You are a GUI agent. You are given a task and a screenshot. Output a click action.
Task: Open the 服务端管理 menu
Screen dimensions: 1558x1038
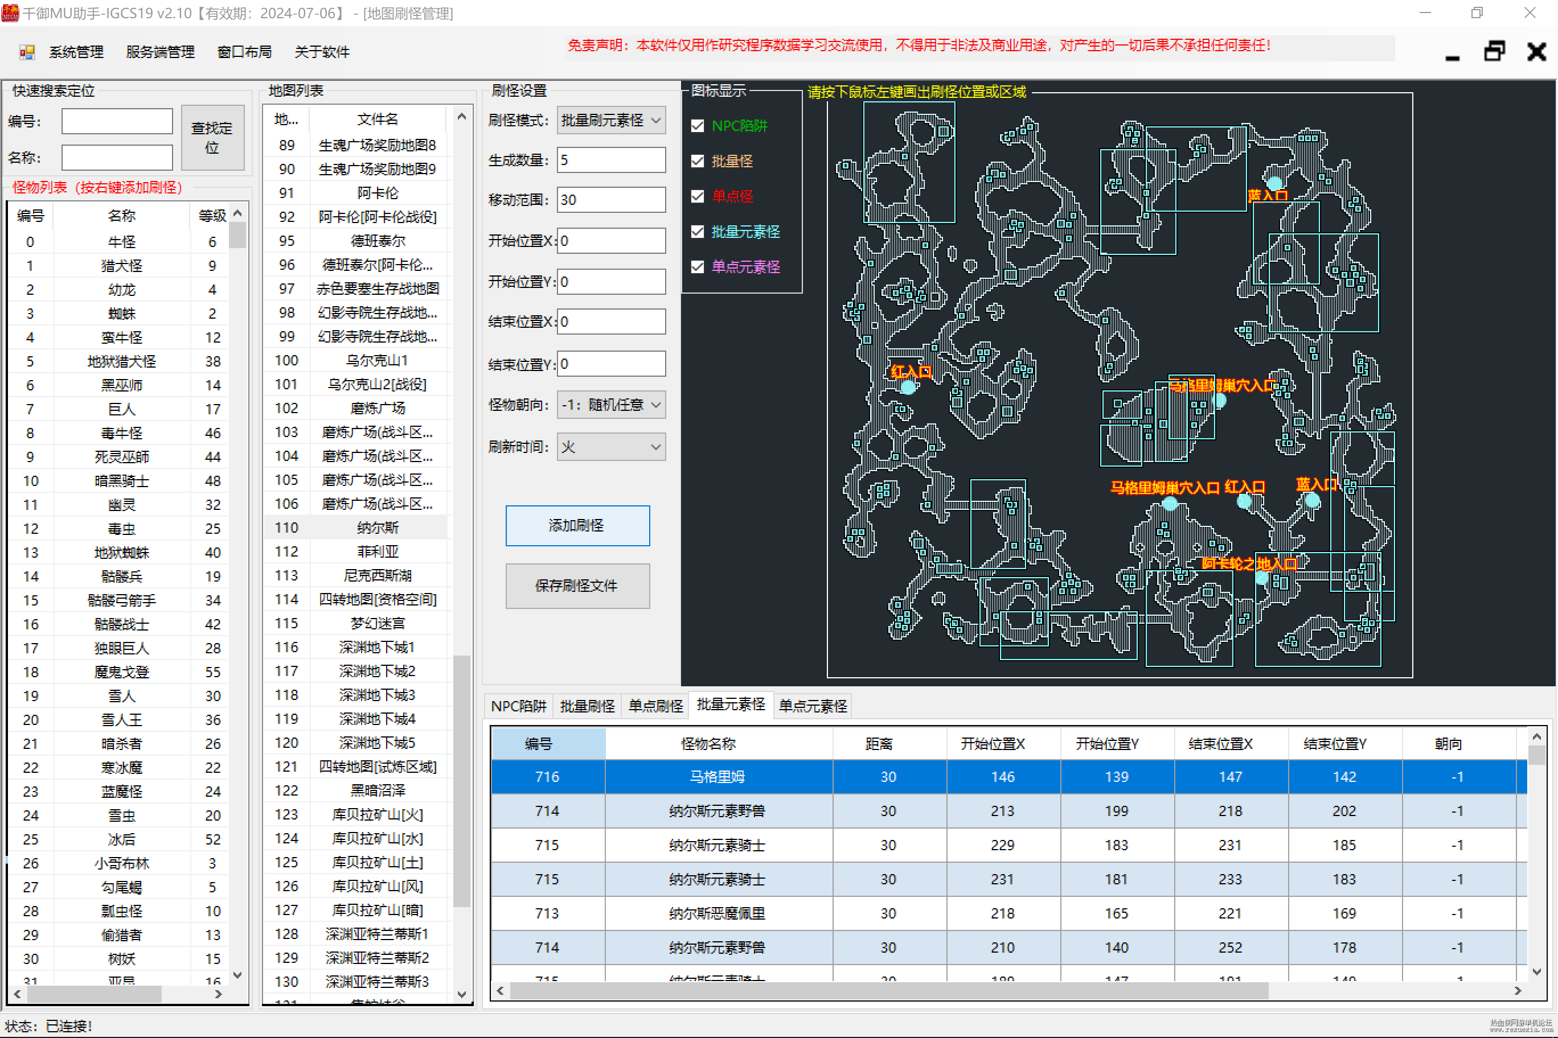pos(161,52)
